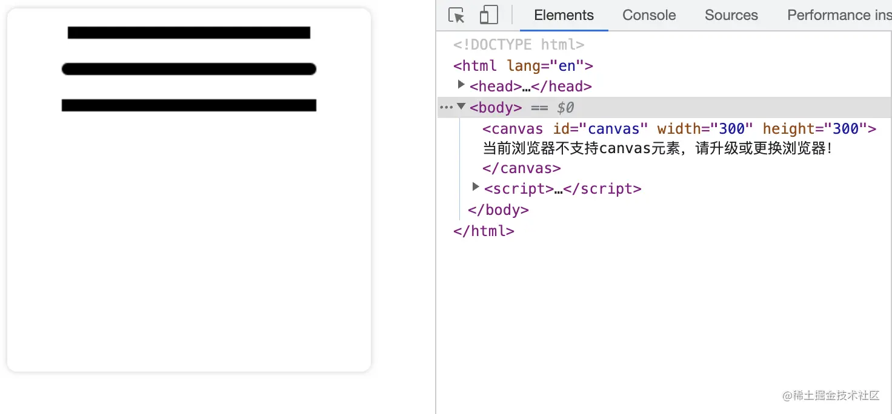This screenshot has height=414, width=892.
Task: Open the Console tab
Action: [x=648, y=15]
